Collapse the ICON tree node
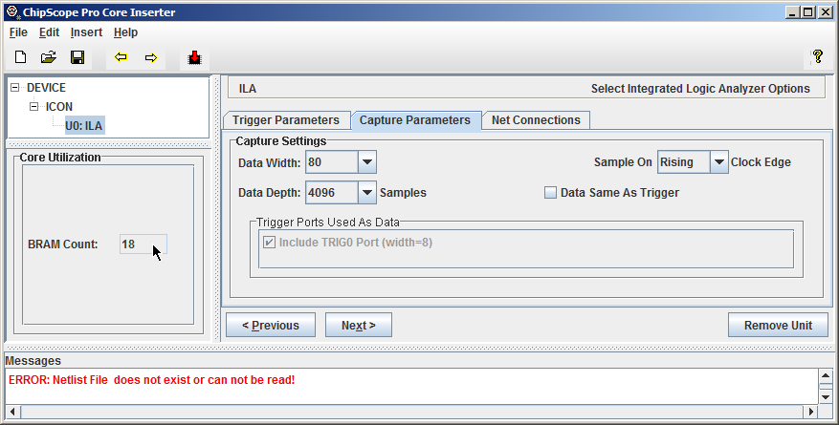Screen dimensions: 839x425 pyautogui.click(x=33, y=107)
